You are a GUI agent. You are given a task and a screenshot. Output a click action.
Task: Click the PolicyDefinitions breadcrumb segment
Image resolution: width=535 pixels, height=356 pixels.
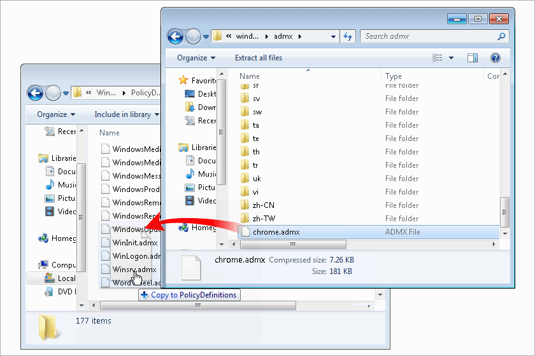(x=145, y=93)
